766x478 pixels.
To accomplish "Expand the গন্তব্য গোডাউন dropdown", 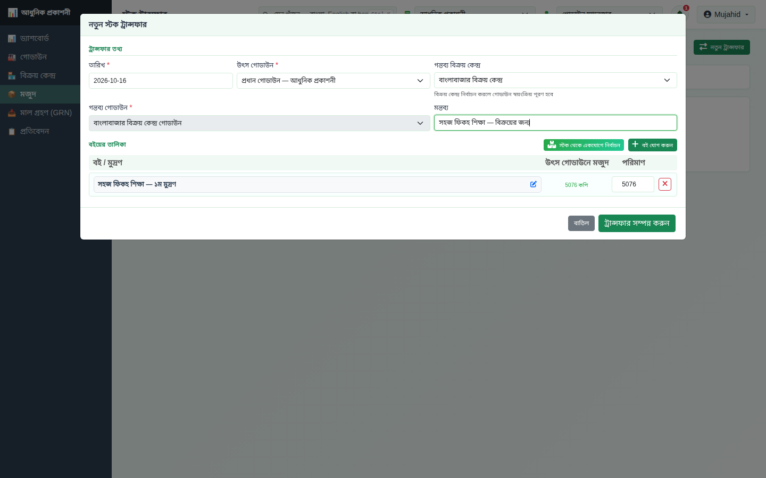I will click(x=259, y=123).
